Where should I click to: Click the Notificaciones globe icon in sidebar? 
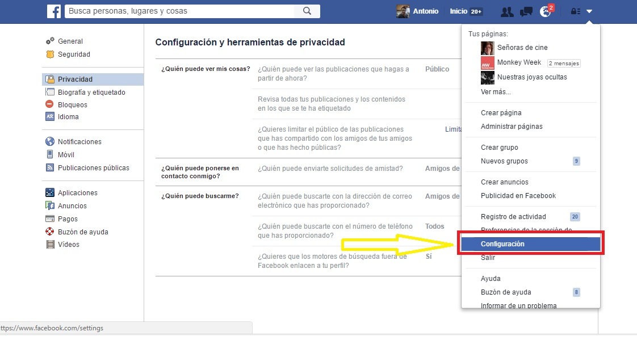point(50,141)
